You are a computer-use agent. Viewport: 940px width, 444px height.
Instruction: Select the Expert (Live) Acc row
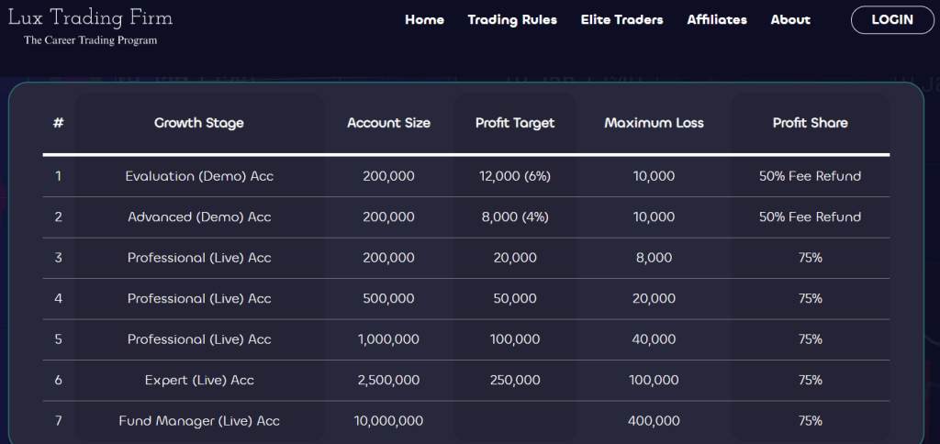(x=465, y=380)
